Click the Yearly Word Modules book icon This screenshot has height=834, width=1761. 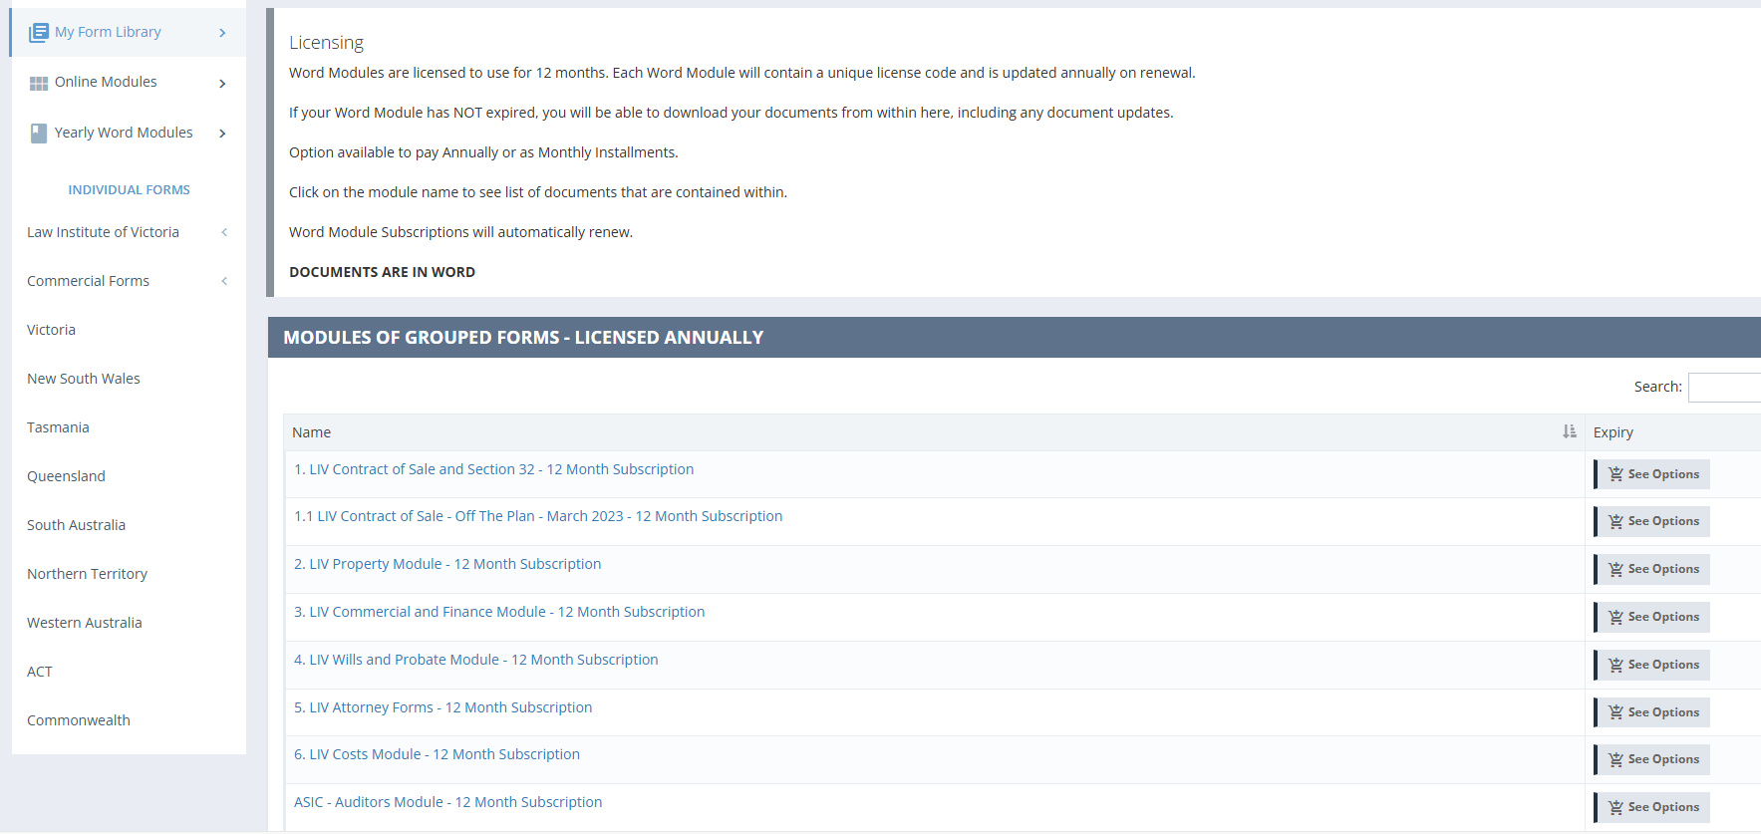(39, 134)
